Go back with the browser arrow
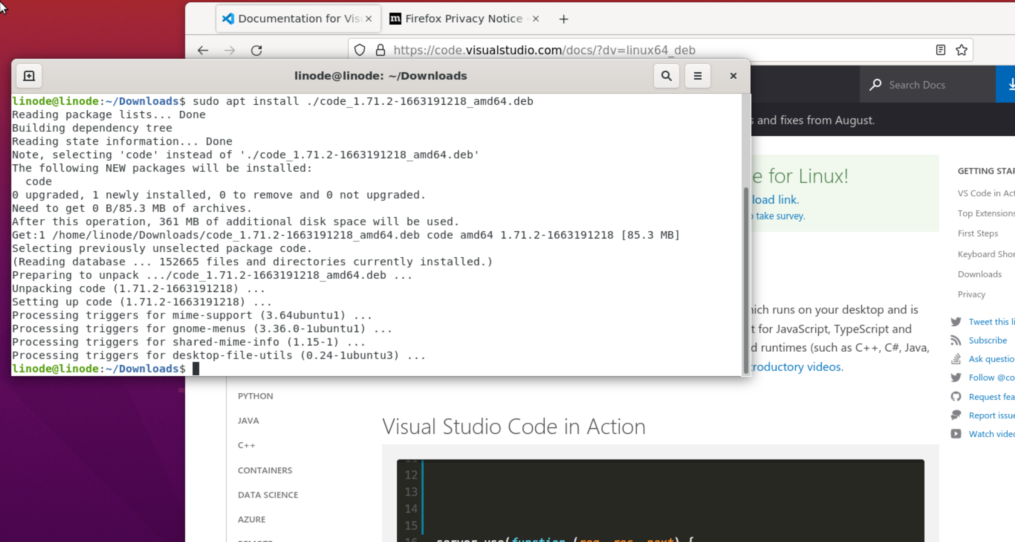This screenshot has width=1015, height=542. pyautogui.click(x=203, y=50)
